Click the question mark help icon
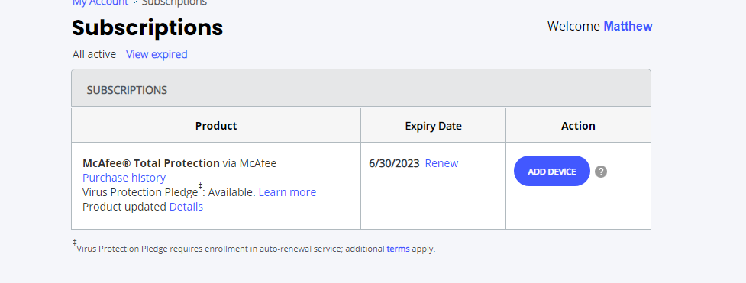 coord(601,172)
